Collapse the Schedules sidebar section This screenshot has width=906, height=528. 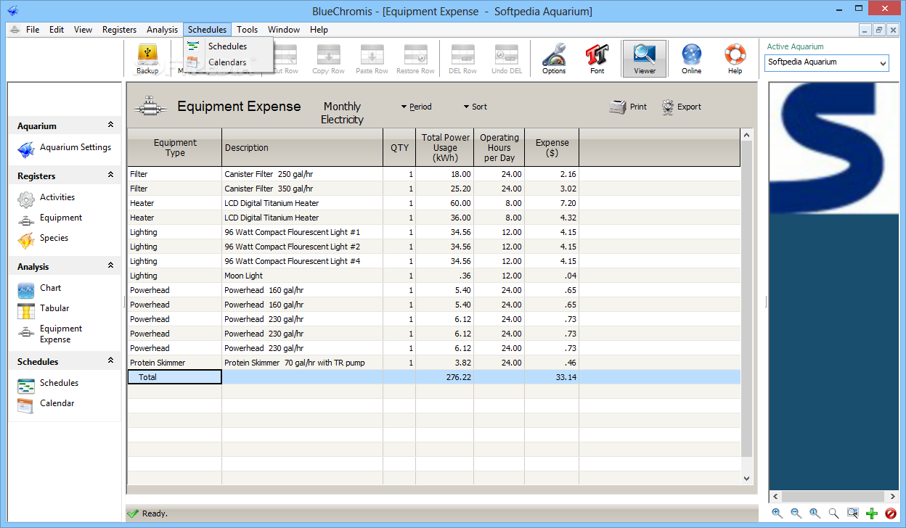coord(110,360)
